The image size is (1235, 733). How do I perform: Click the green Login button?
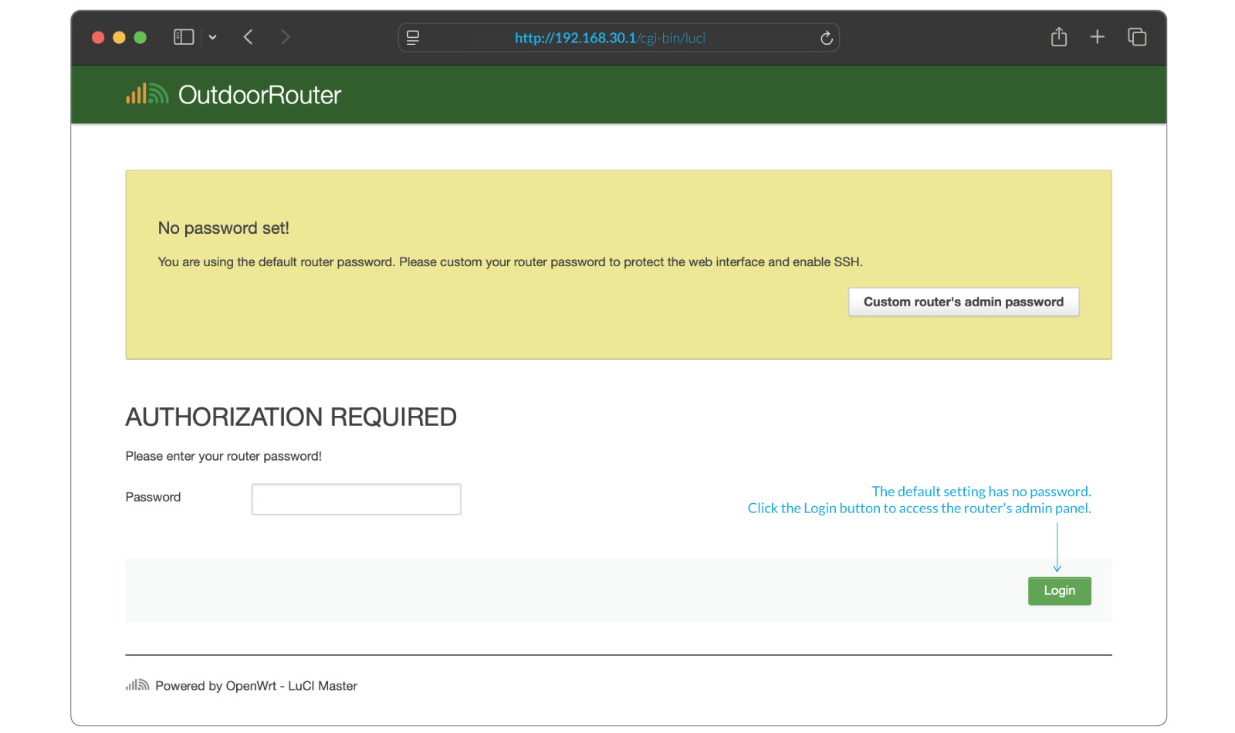point(1059,591)
